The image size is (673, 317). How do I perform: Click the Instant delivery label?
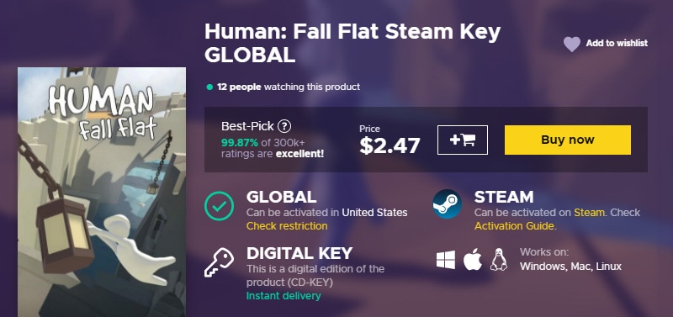[x=284, y=296]
